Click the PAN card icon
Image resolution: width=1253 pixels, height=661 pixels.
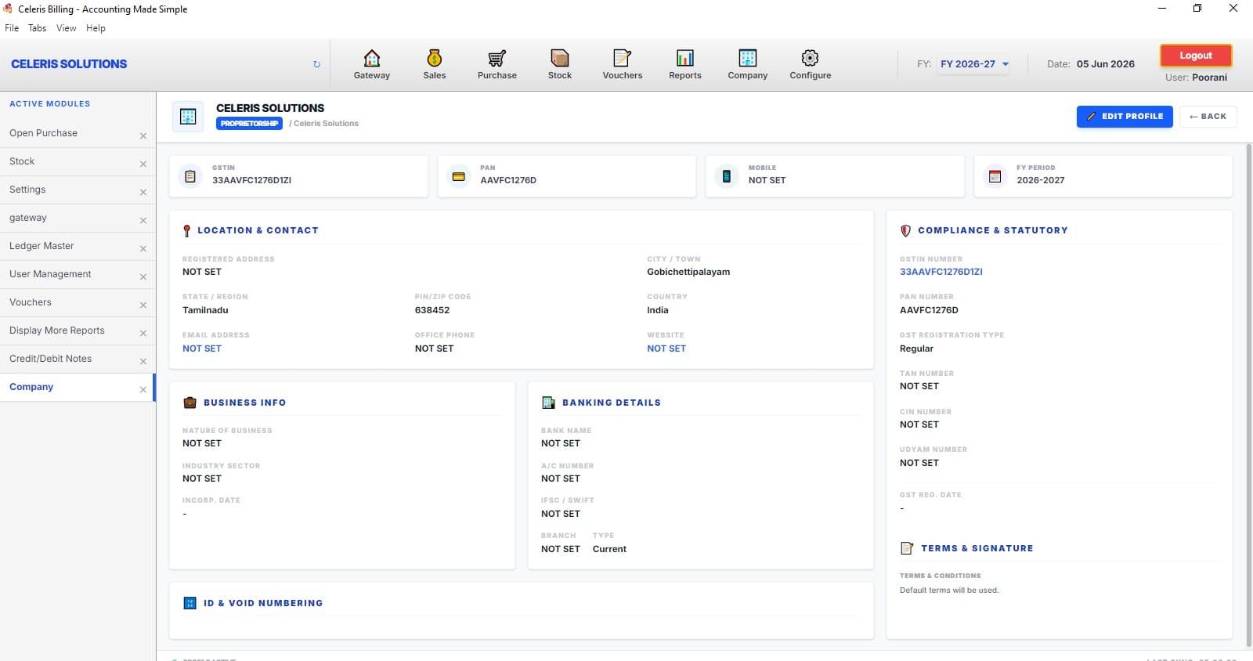click(x=459, y=176)
